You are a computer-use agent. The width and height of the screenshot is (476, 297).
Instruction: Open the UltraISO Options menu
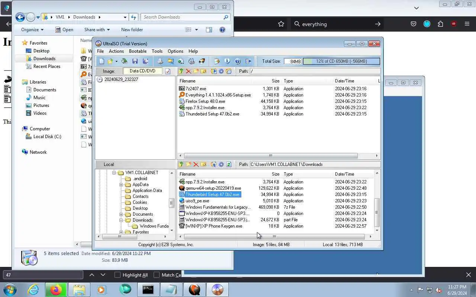tap(176, 51)
